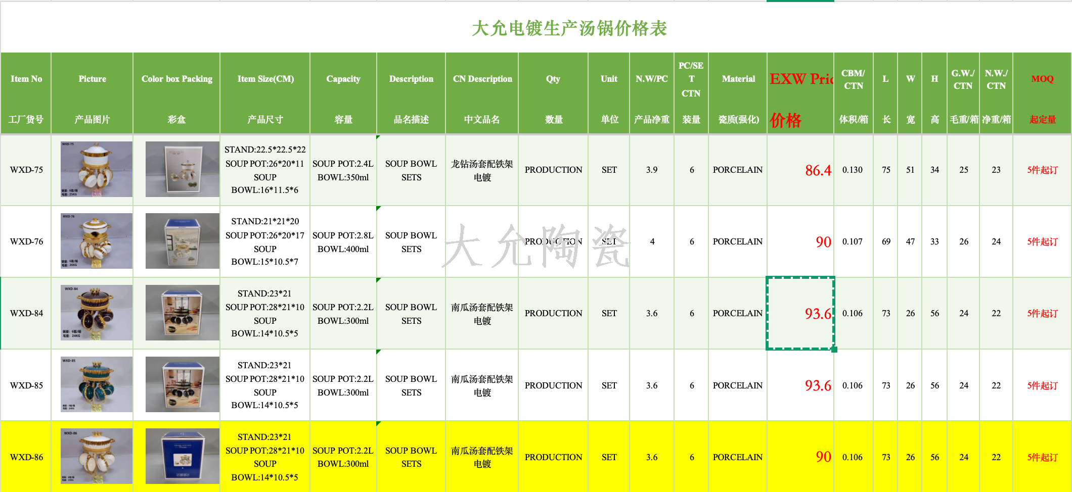Select the highlighted WXD-86 item number cell

(26, 457)
